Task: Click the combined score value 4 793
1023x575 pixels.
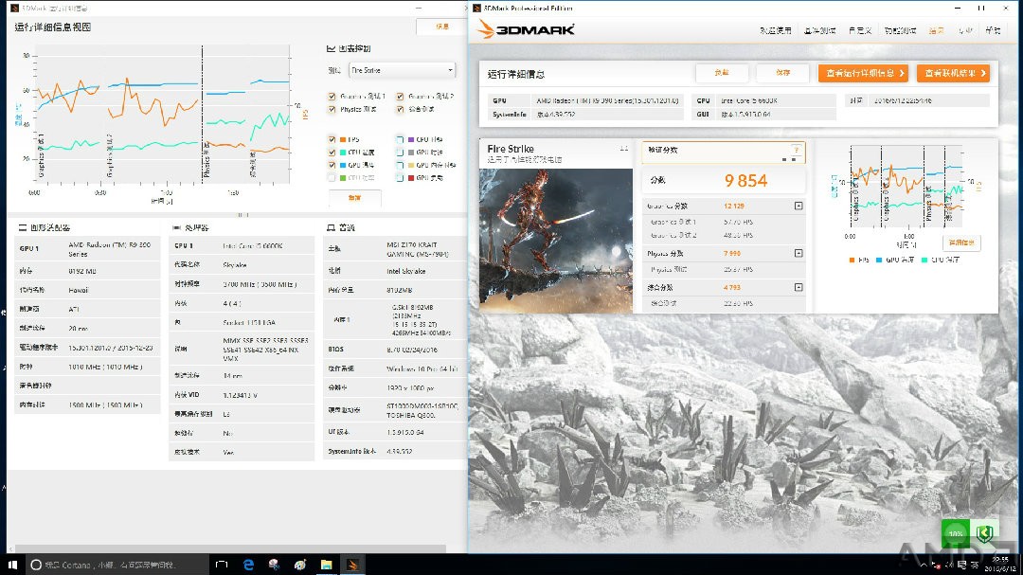Action: [x=732, y=287]
